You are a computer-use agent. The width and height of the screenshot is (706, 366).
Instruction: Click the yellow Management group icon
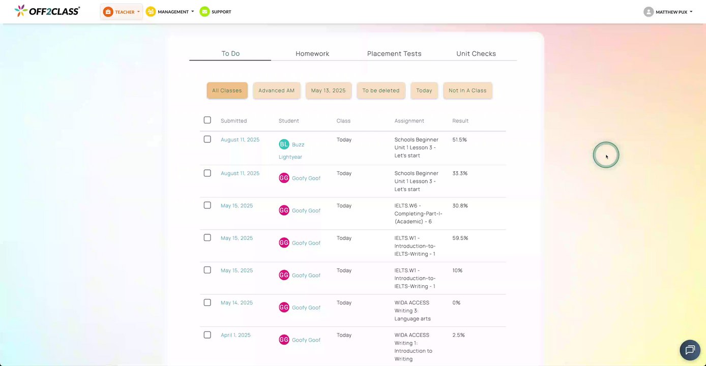click(151, 12)
